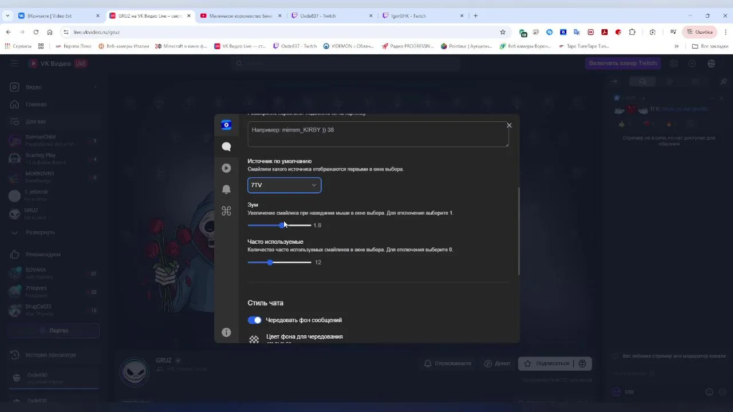This screenshot has height=412, width=733.
Task: Switch to the GRUZ на VK Видео Live tab
Action: [x=150, y=16]
